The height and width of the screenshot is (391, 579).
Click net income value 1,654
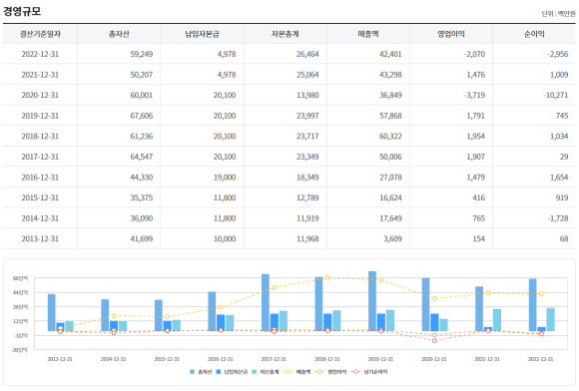559,178
